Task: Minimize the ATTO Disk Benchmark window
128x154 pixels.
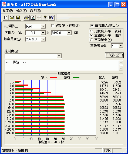Action: point(111,5)
